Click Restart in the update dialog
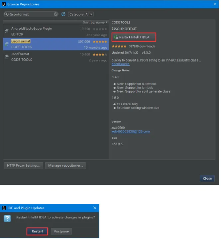Viewport: 221px width, 241px height. point(38,231)
